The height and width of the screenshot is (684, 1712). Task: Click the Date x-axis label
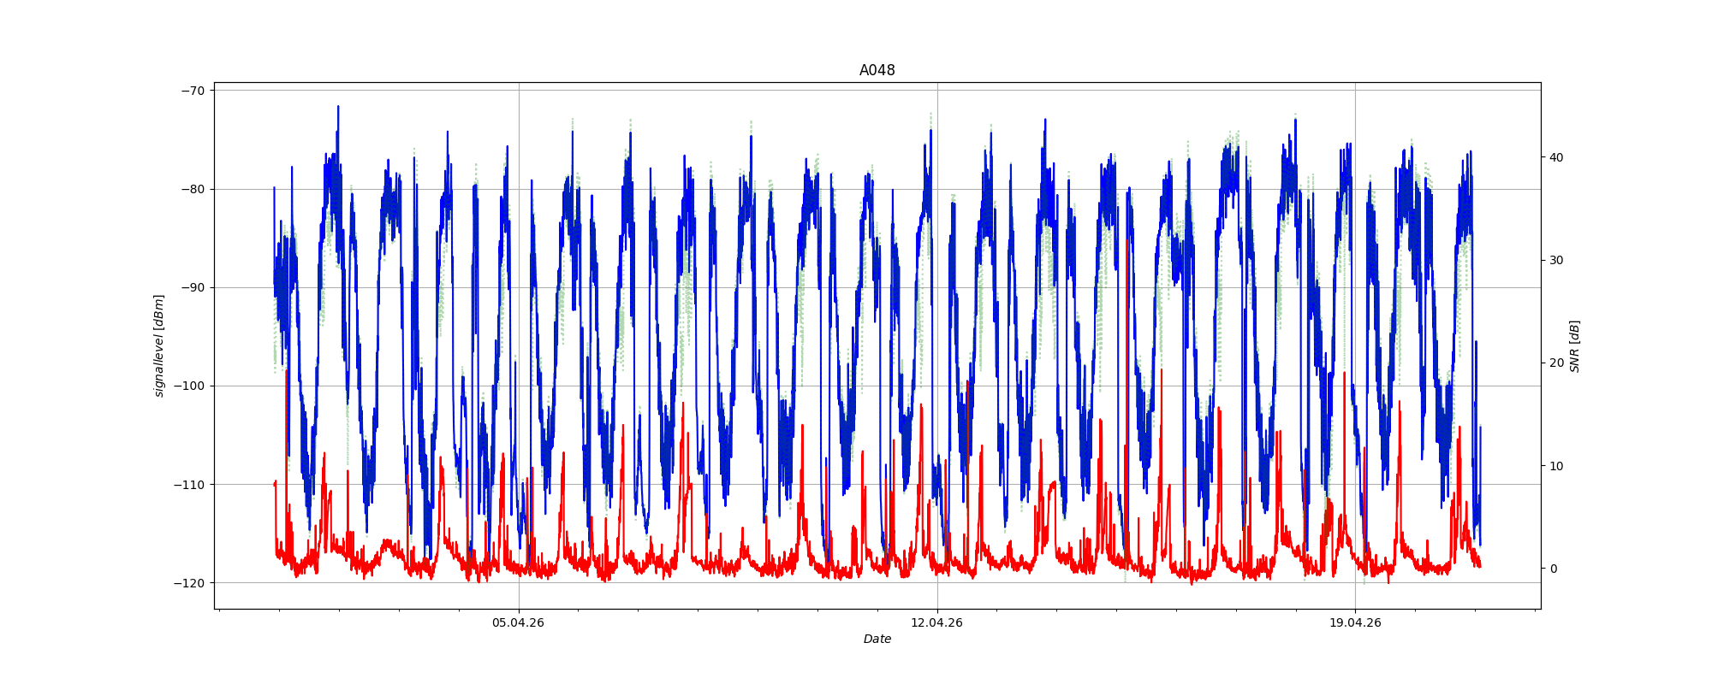(877, 639)
